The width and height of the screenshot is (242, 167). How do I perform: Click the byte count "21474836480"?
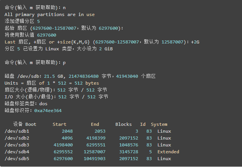point(84,76)
